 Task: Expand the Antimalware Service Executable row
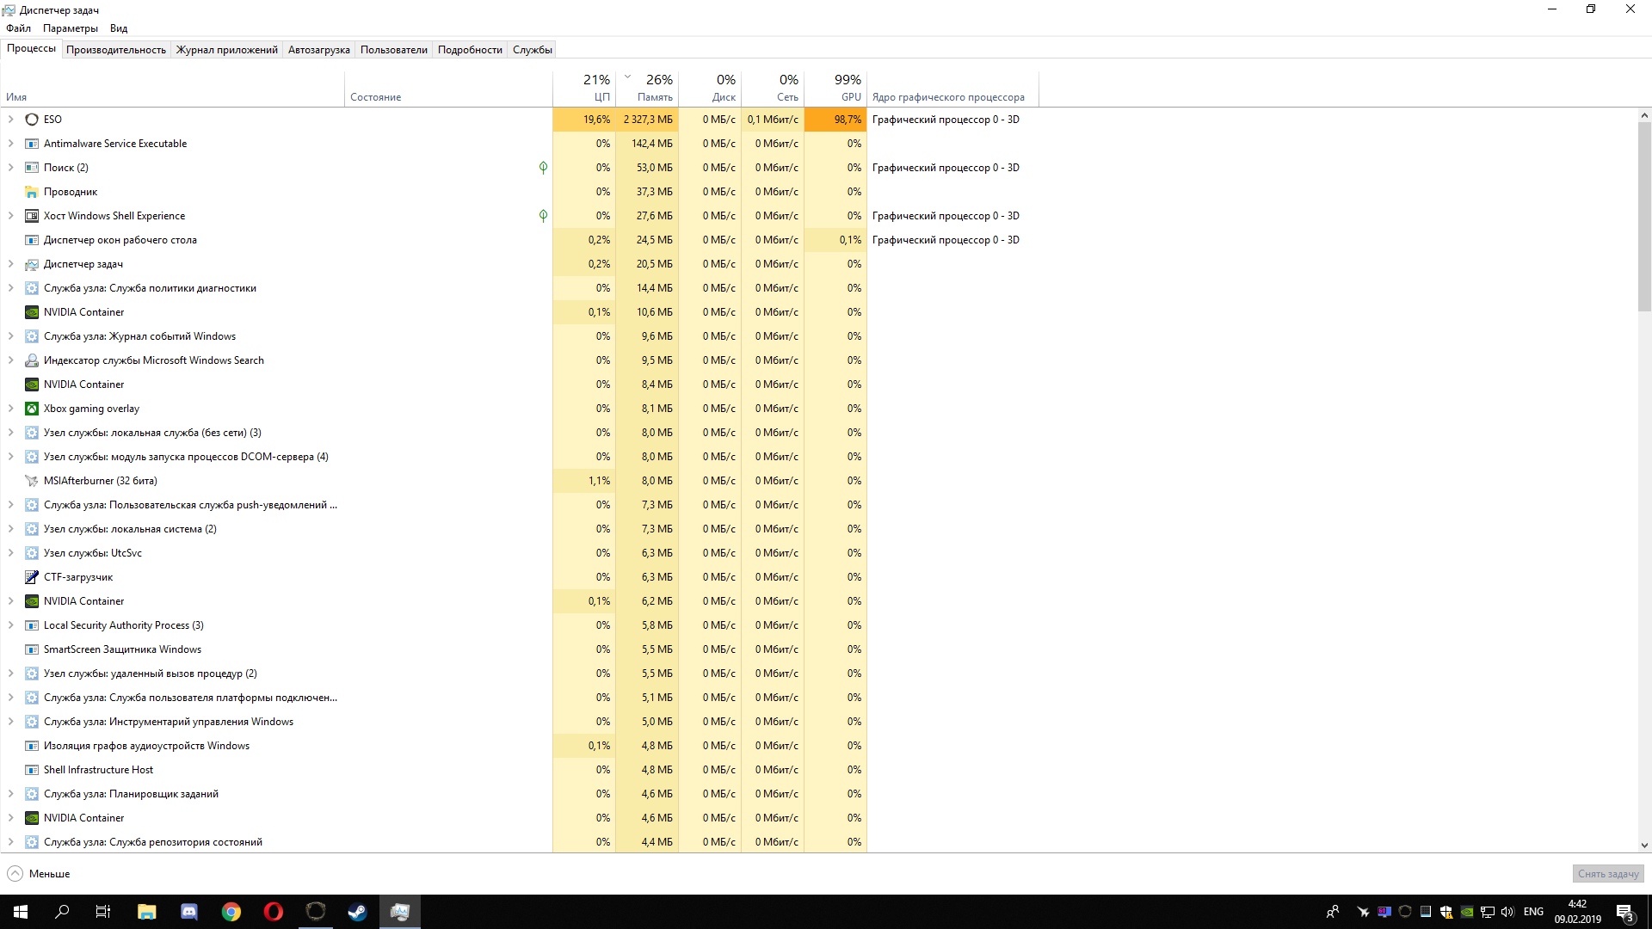10,144
